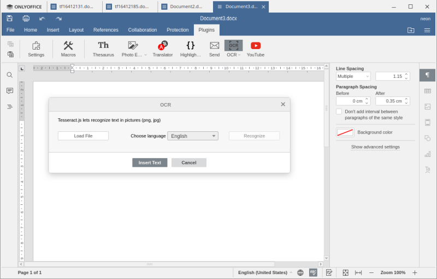Toggle track changes in status bar
This screenshot has height=279, width=437.
329,272
